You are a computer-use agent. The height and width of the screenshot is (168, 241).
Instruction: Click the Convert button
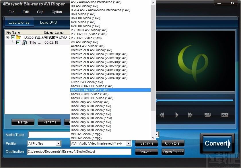tap(217, 143)
